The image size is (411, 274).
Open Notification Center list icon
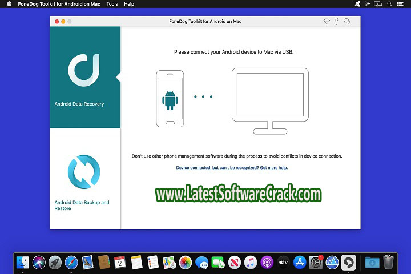(402, 4)
